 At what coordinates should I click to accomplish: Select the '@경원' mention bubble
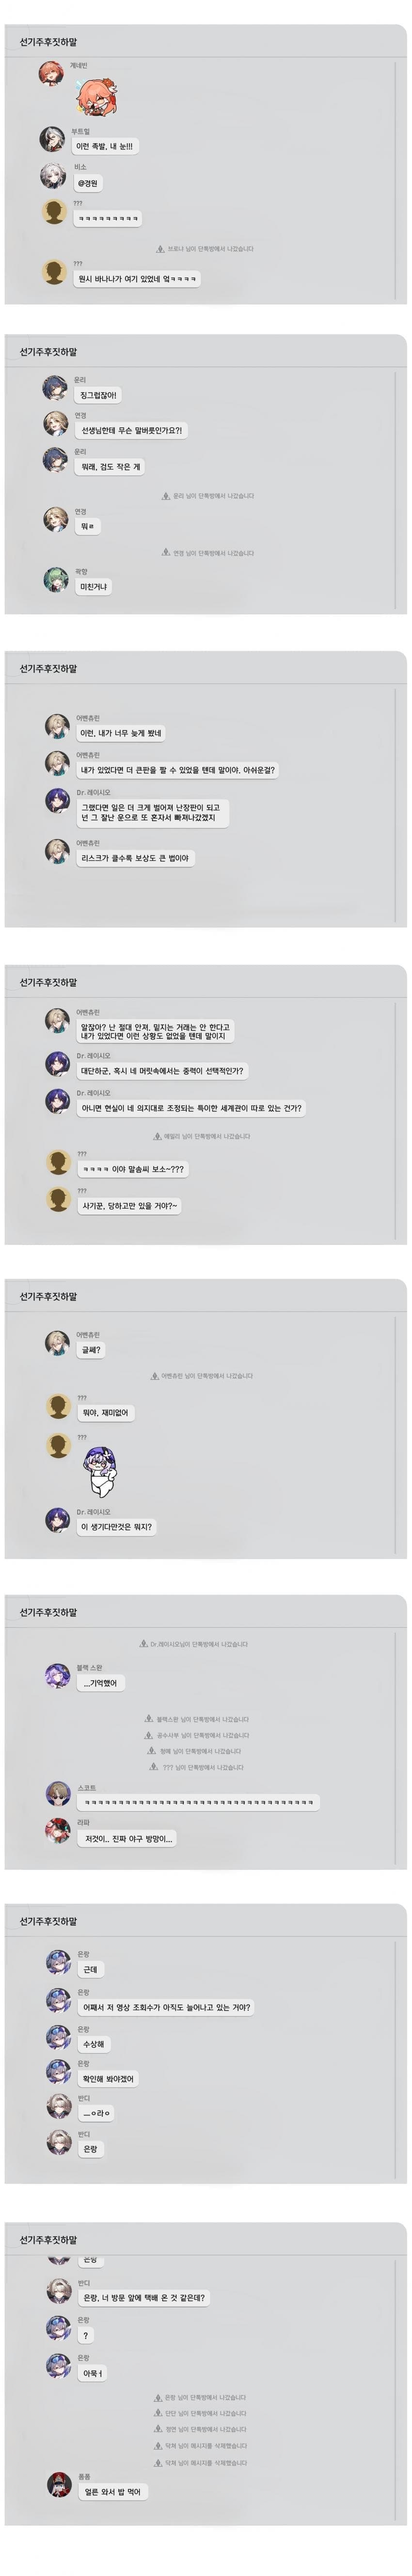click(x=88, y=184)
